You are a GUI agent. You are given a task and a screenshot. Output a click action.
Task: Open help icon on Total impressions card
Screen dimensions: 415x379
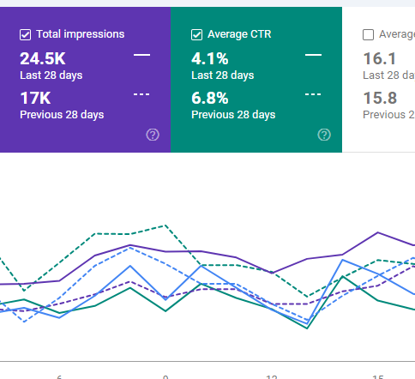153,135
